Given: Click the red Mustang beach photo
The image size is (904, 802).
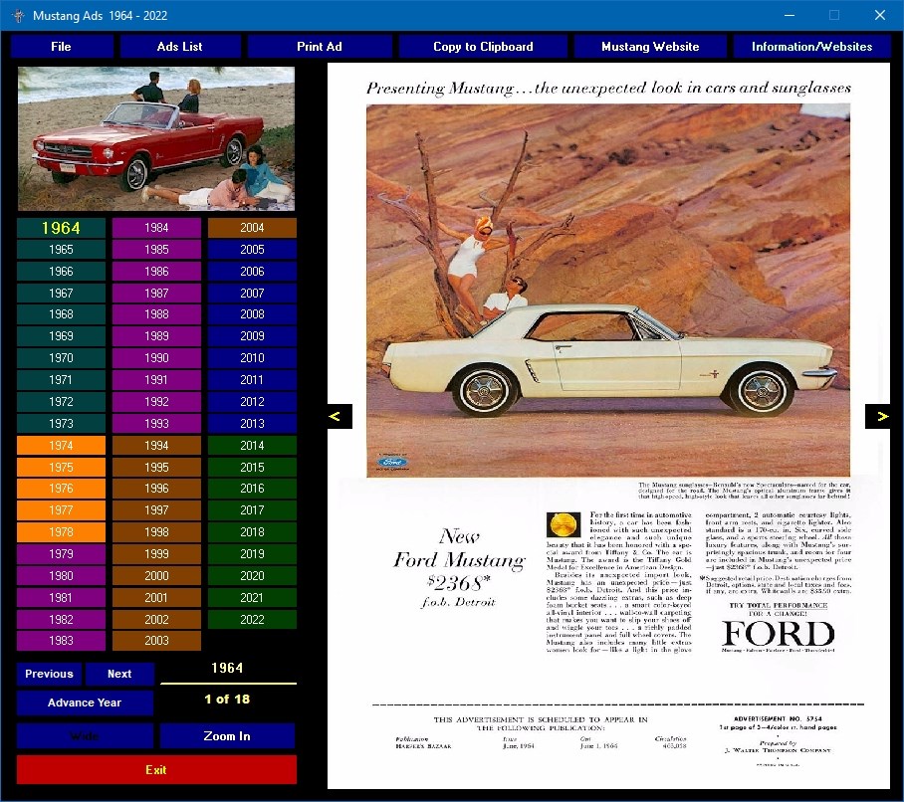Looking at the screenshot, I should point(156,139).
